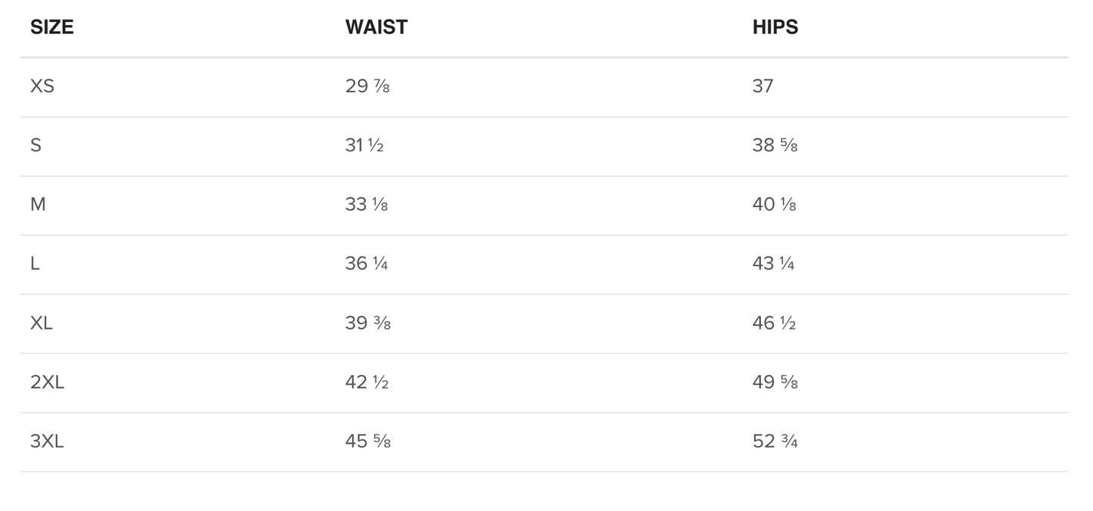
Task: Click the 3XL waist value 45 ⅝
Action: tap(368, 441)
